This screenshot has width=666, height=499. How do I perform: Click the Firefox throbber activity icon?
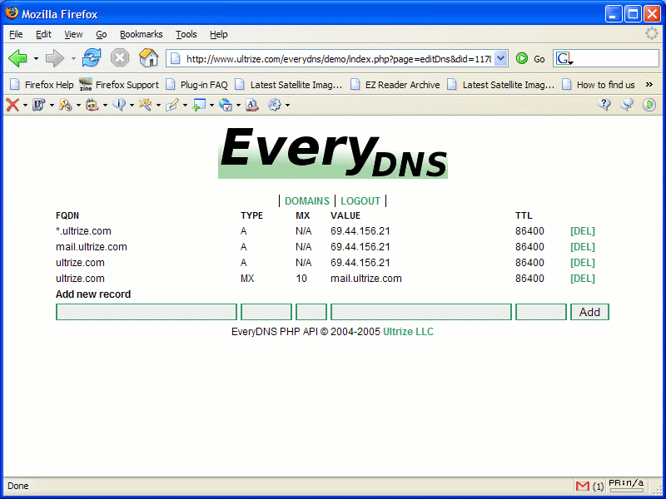pyautogui.click(x=652, y=33)
